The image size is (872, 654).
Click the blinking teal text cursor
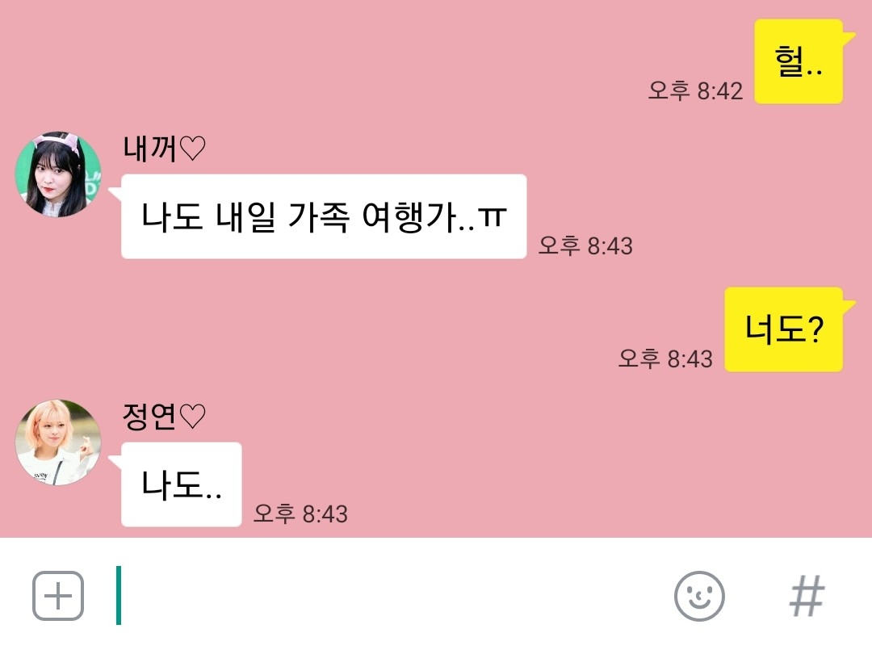pyautogui.click(x=119, y=596)
